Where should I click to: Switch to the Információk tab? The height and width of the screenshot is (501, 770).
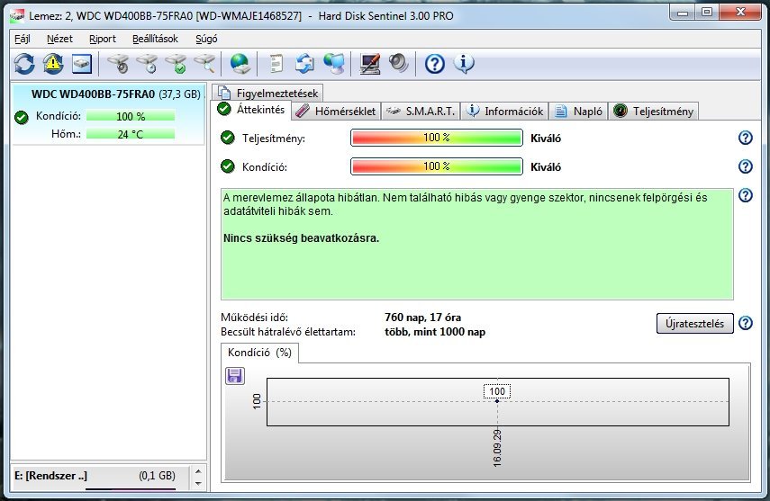[505, 112]
